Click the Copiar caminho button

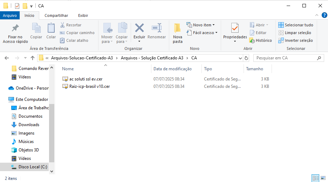[77, 33]
